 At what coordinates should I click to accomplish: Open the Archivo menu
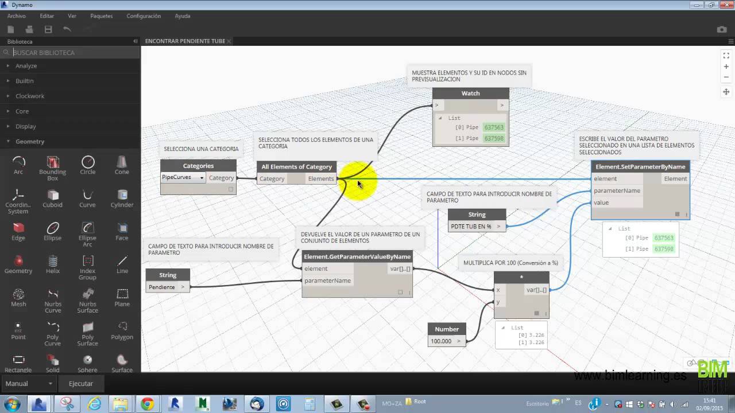click(x=17, y=16)
